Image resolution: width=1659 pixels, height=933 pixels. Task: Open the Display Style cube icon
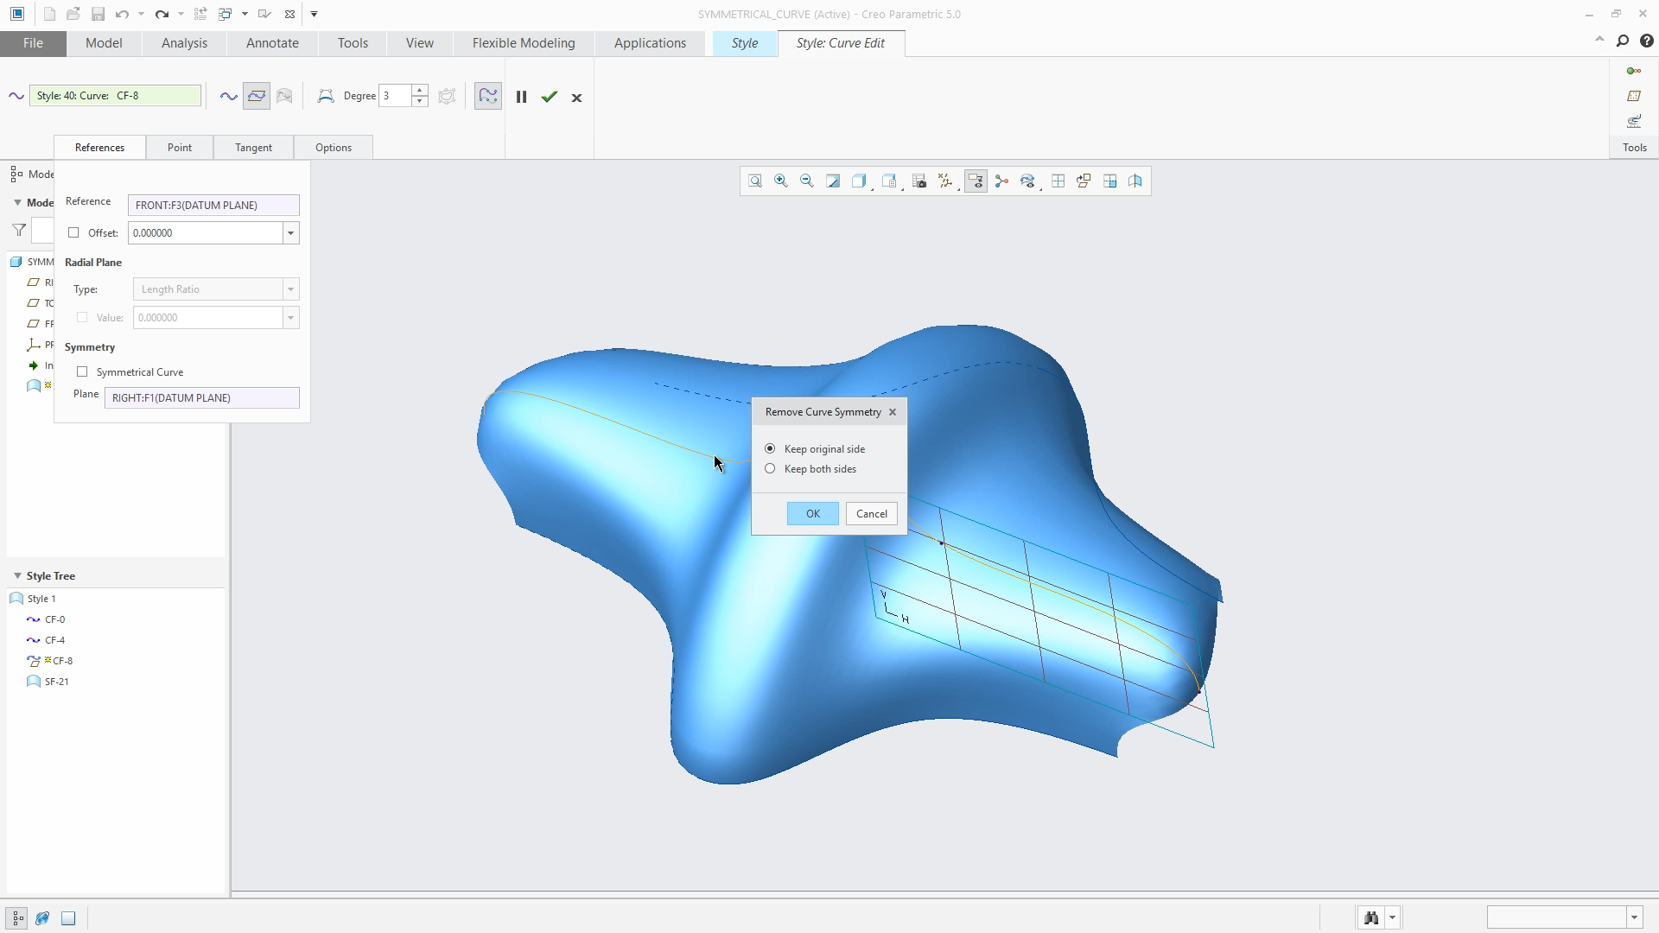click(859, 181)
